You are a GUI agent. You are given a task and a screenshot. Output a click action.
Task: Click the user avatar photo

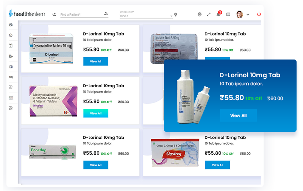tap(240, 14)
